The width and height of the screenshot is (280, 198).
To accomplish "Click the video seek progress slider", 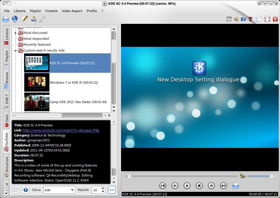I will [182, 176].
